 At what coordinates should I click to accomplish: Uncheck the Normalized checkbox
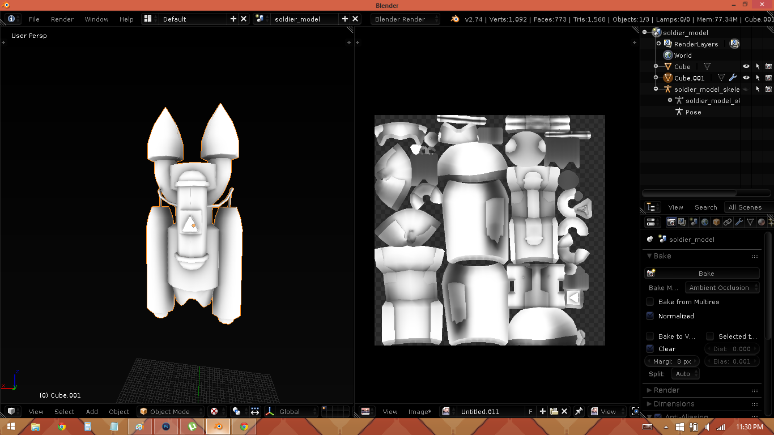pos(650,316)
